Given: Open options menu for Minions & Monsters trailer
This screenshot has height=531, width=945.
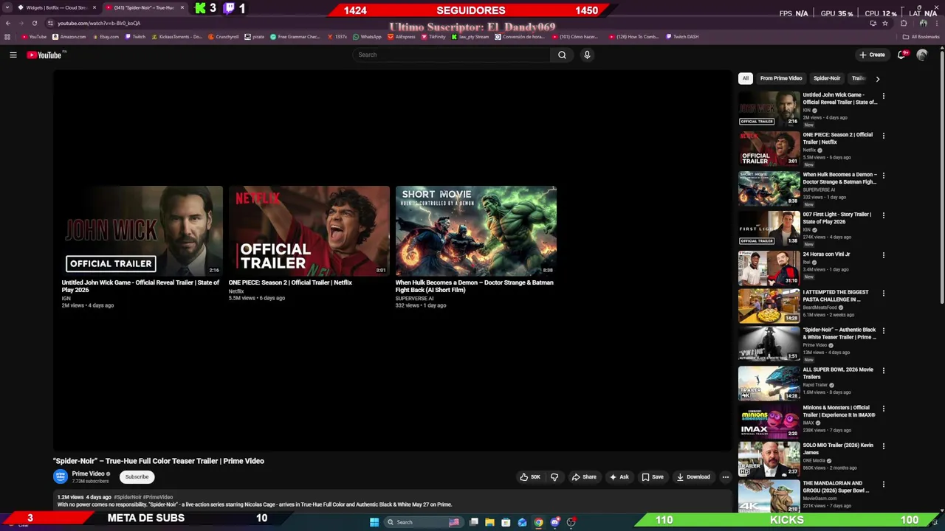Looking at the screenshot, I should click(x=883, y=409).
